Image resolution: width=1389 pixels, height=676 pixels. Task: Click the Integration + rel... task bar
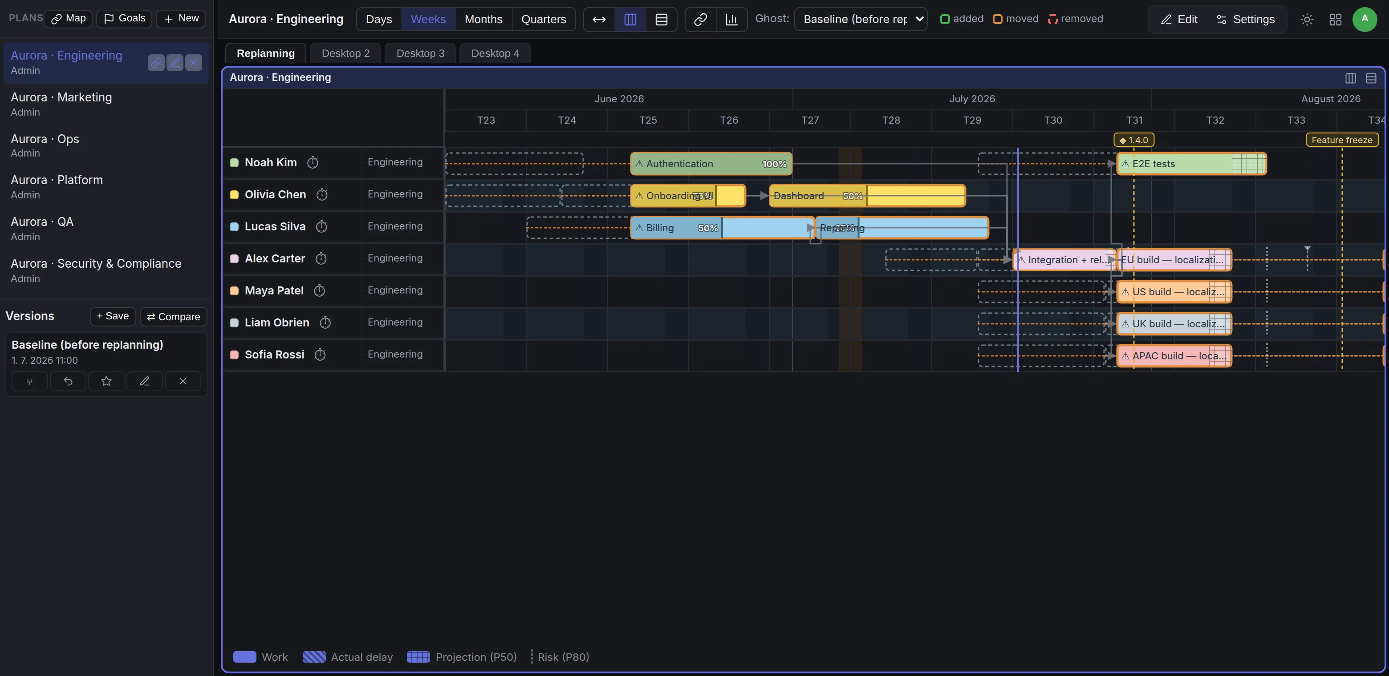1065,260
